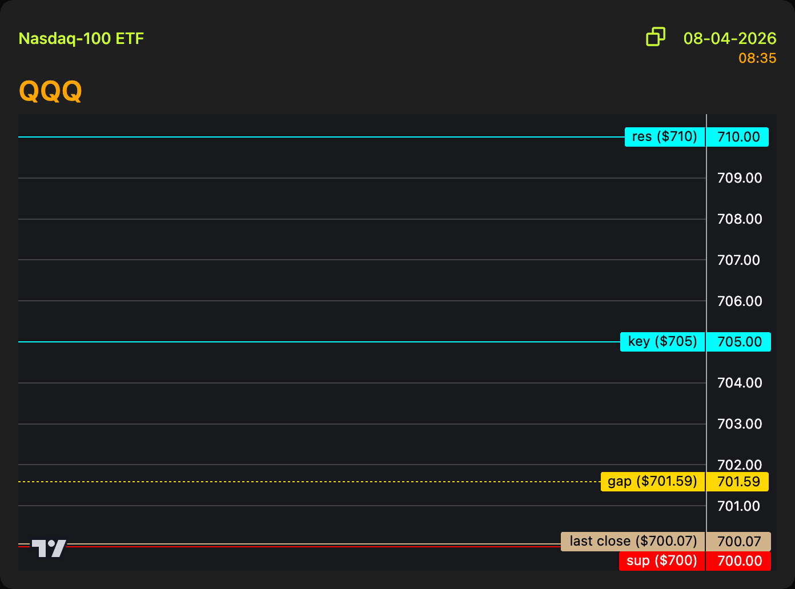Click the date 08-04-2026
The image size is (795, 589).
click(x=730, y=38)
